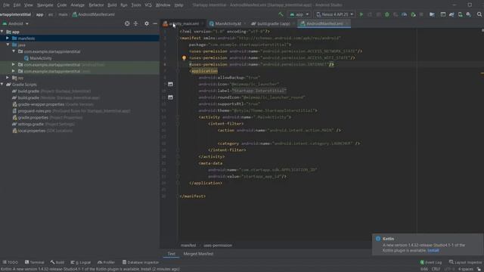Click the Make Project hammer icon
The image size is (484, 272).
(281, 14)
